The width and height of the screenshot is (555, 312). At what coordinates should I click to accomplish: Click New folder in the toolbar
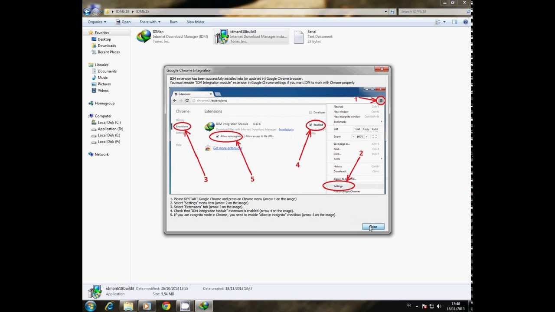pyautogui.click(x=195, y=22)
